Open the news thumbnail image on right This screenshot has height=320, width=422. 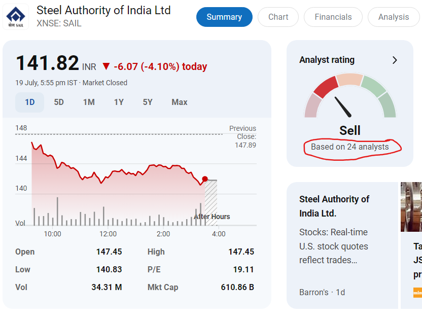(x=411, y=207)
